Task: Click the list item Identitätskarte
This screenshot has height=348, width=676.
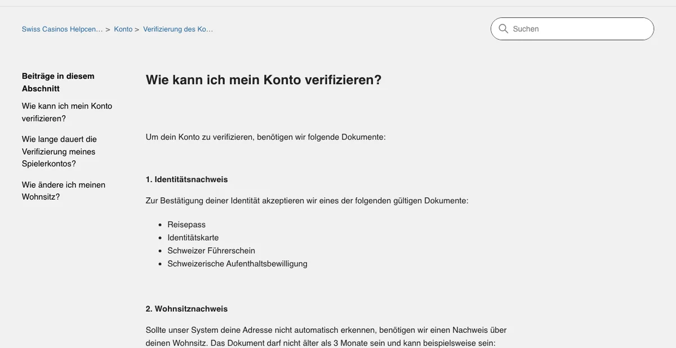Action: coord(193,237)
